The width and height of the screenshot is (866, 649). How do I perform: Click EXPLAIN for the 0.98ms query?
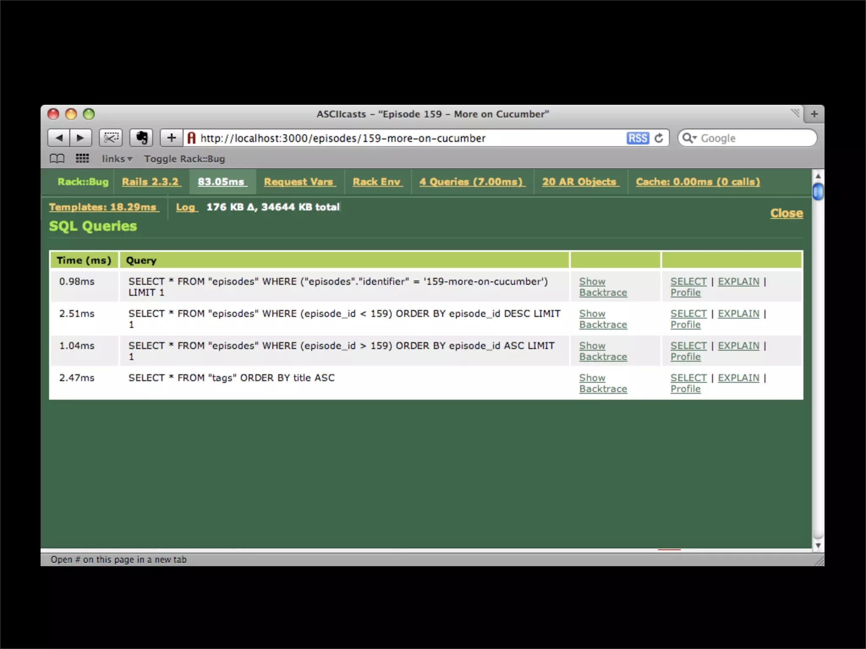(738, 281)
